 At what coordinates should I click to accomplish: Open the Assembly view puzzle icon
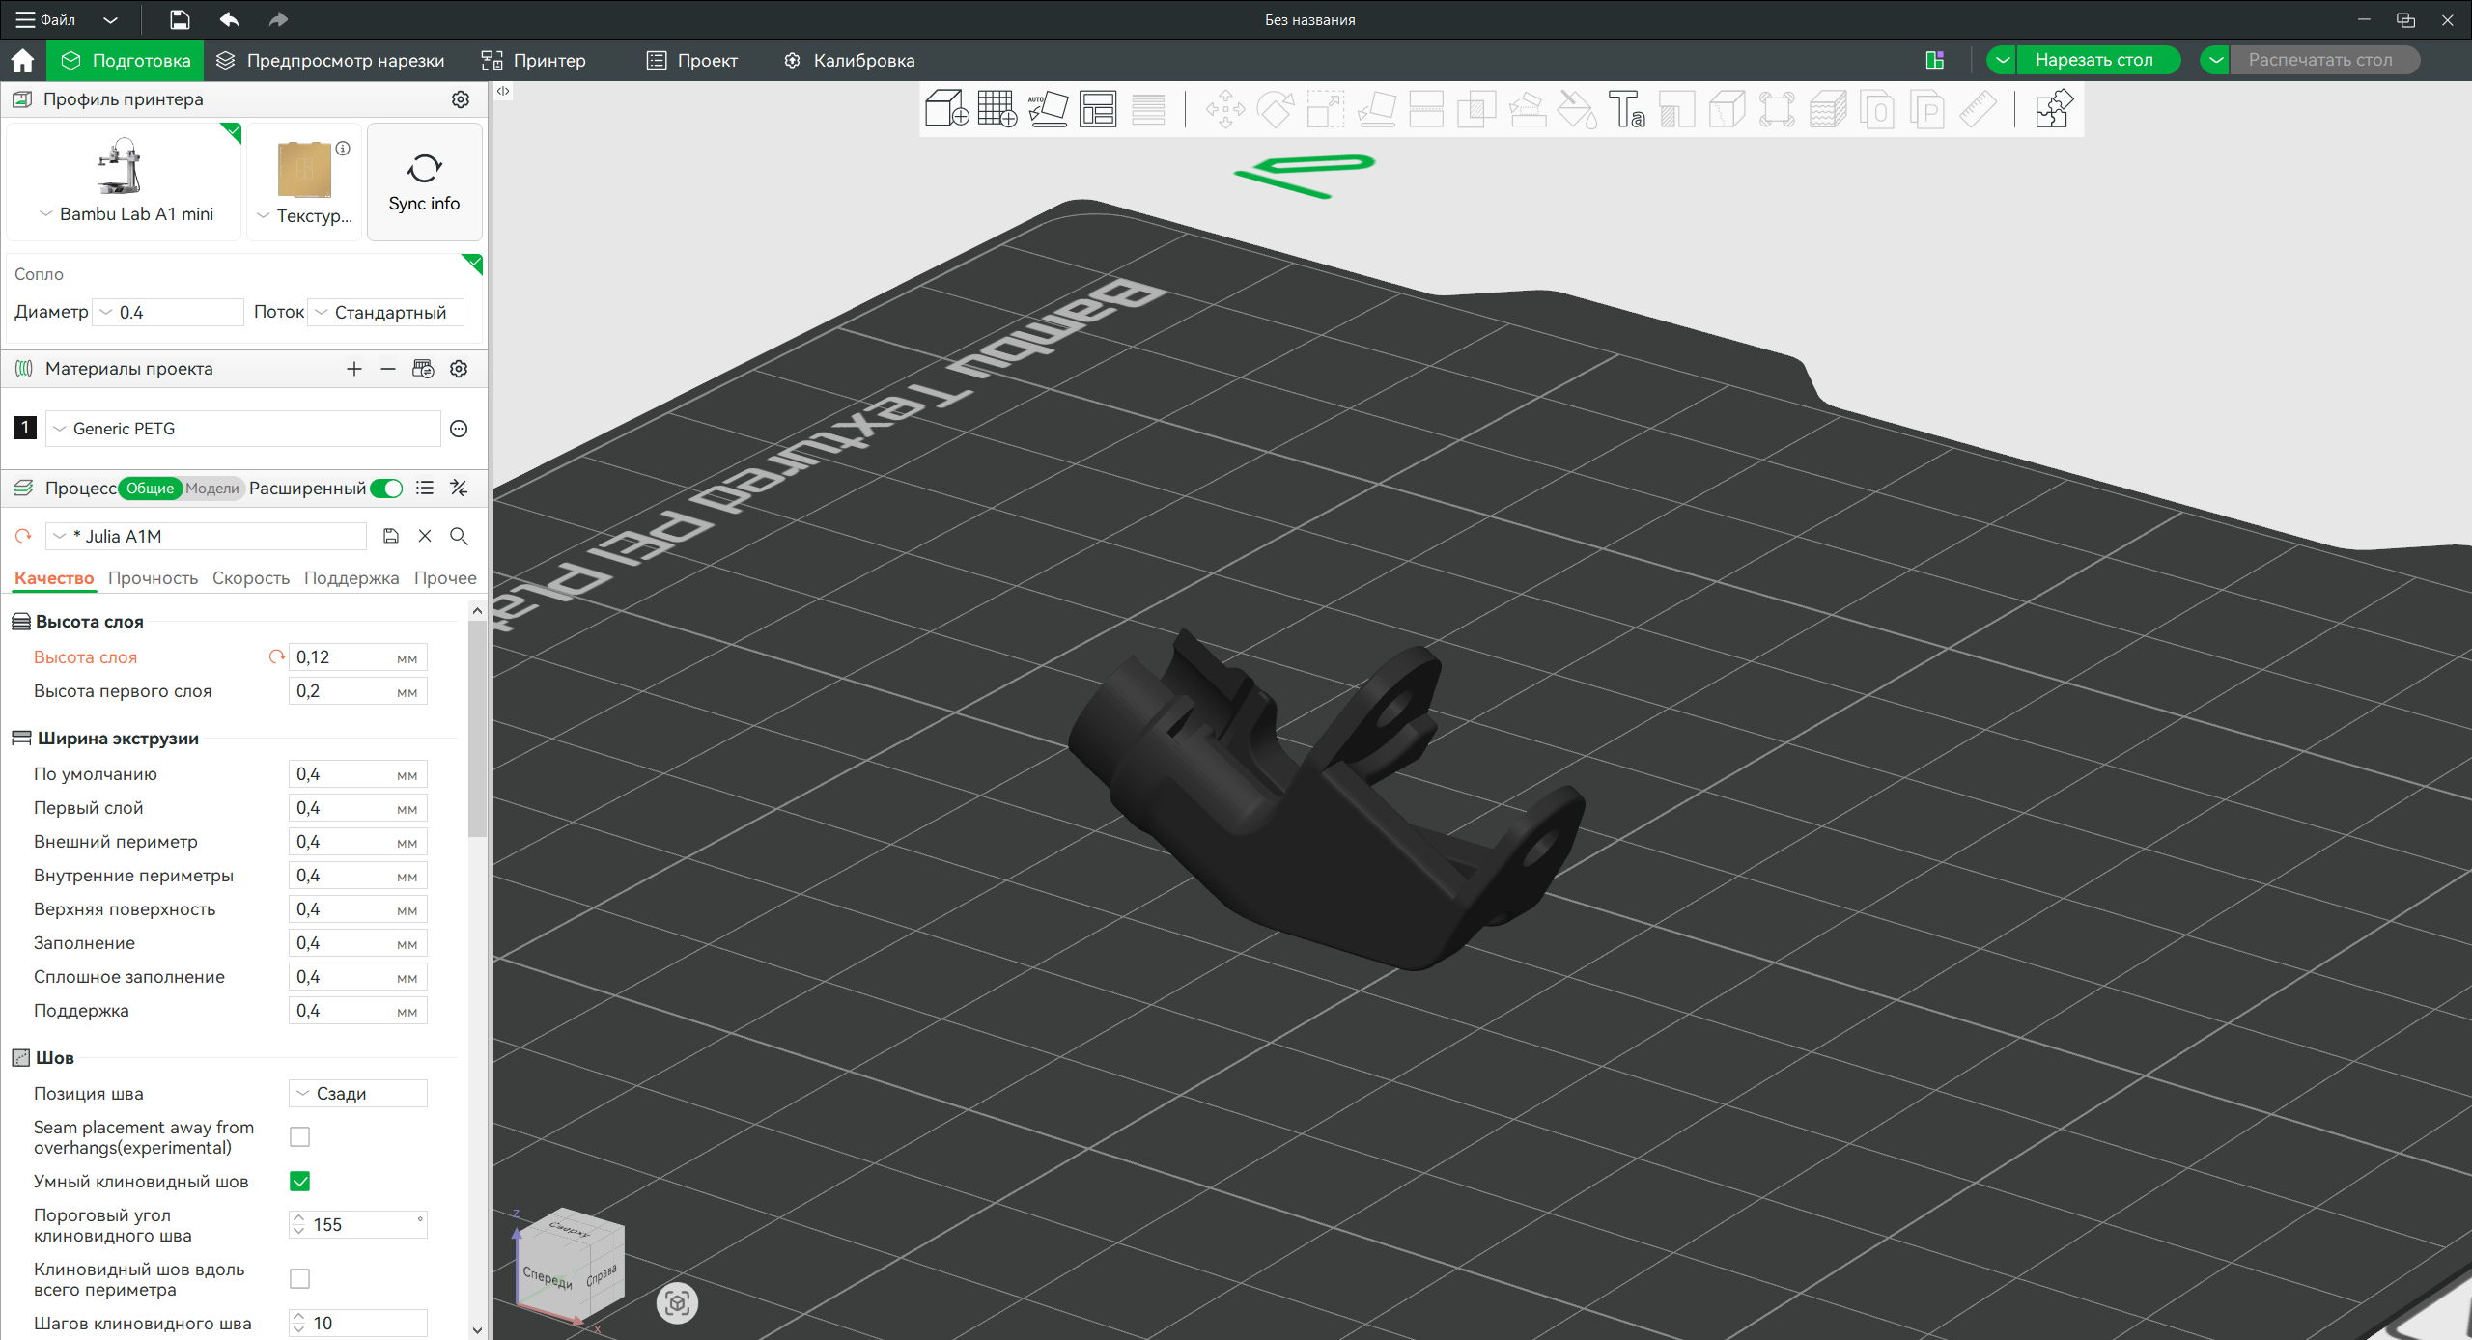click(x=2052, y=109)
